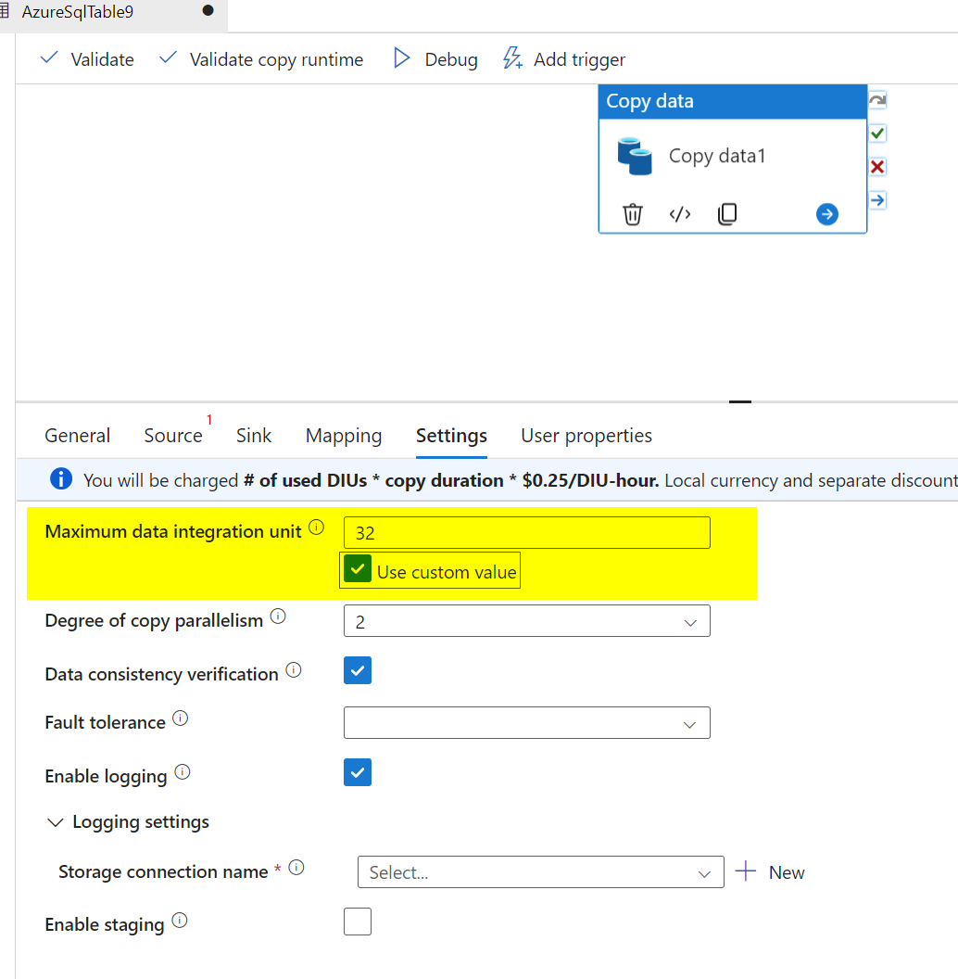The height and width of the screenshot is (979, 958).
Task: Create a New storage connection
Action: 771,871
